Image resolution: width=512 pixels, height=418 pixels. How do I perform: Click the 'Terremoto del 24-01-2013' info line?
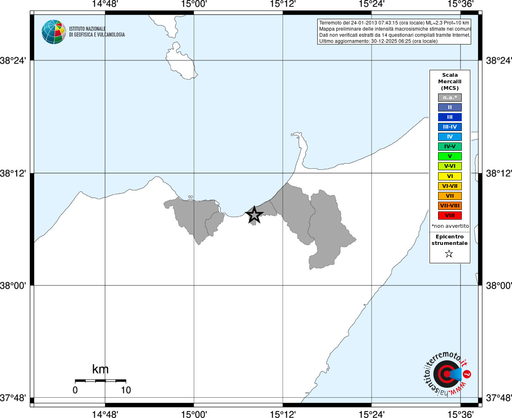click(x=394, y=23)
